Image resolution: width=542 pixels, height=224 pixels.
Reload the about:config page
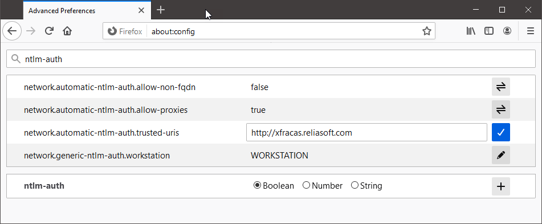(49, 31)
